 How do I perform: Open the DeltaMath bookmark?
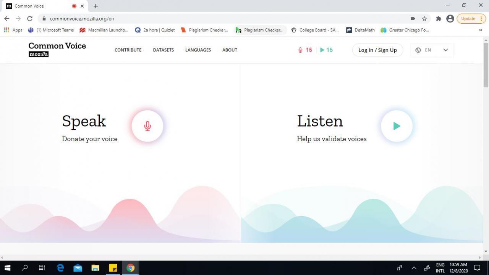point(360,30)
